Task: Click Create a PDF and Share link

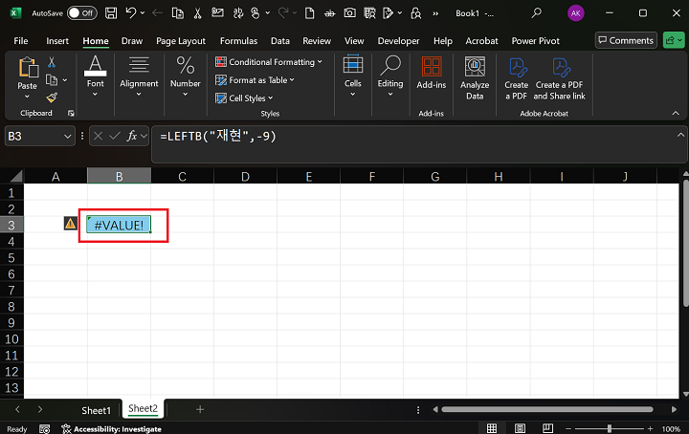Action: [x=559, y=76]
